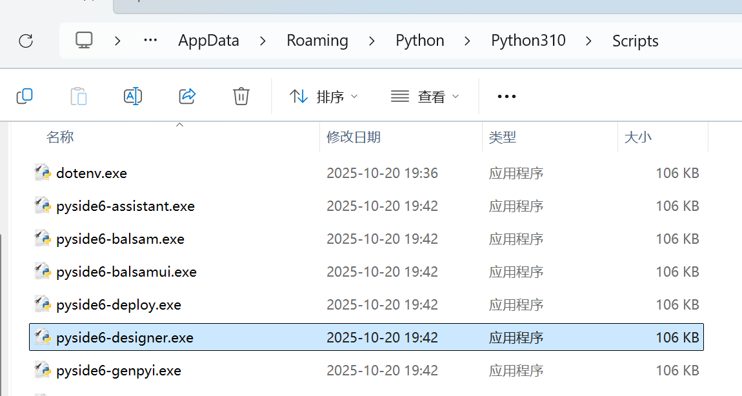Click the pyside6-balsam.exe file icon
This screenshot has height=396, width=742.
43,239
